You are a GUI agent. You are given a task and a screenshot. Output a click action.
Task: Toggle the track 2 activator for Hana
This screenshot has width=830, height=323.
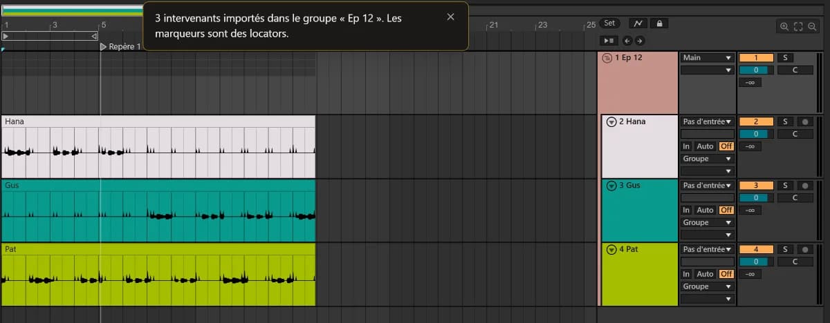pyautogui.click(x=755, y=121)
